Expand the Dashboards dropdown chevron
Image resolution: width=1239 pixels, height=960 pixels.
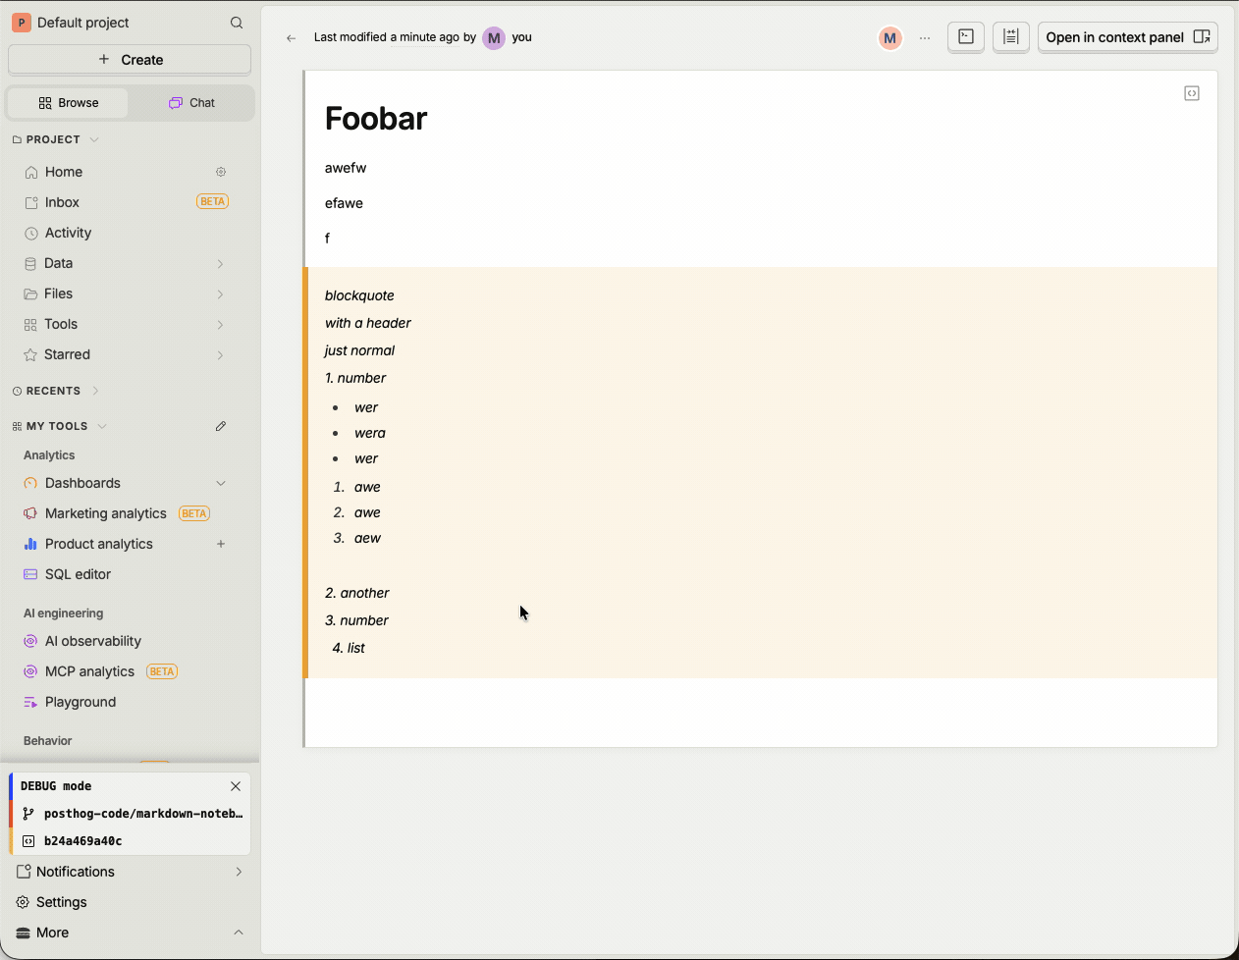[x=221, y=483]
